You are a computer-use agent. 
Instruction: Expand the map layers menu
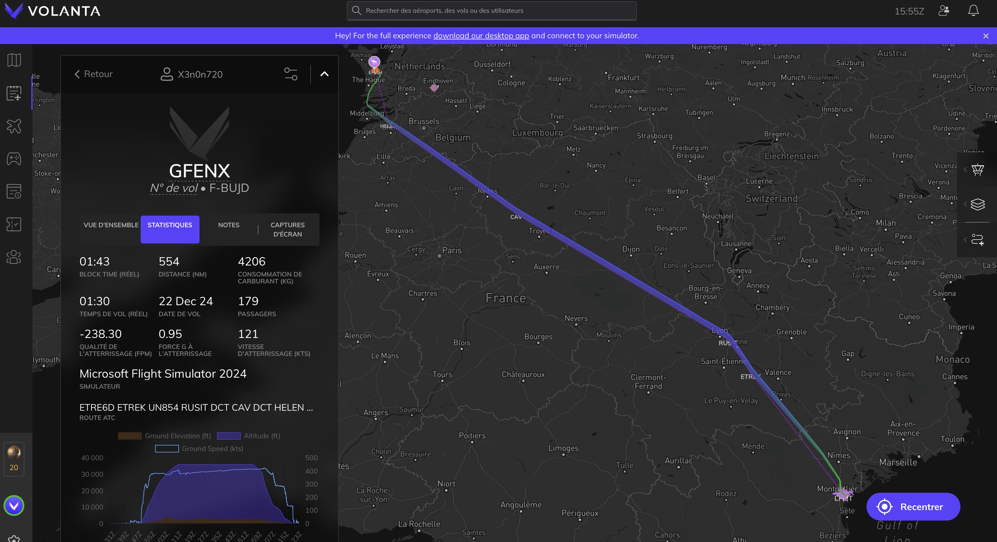pyautogui.click(x=977, y=204)
